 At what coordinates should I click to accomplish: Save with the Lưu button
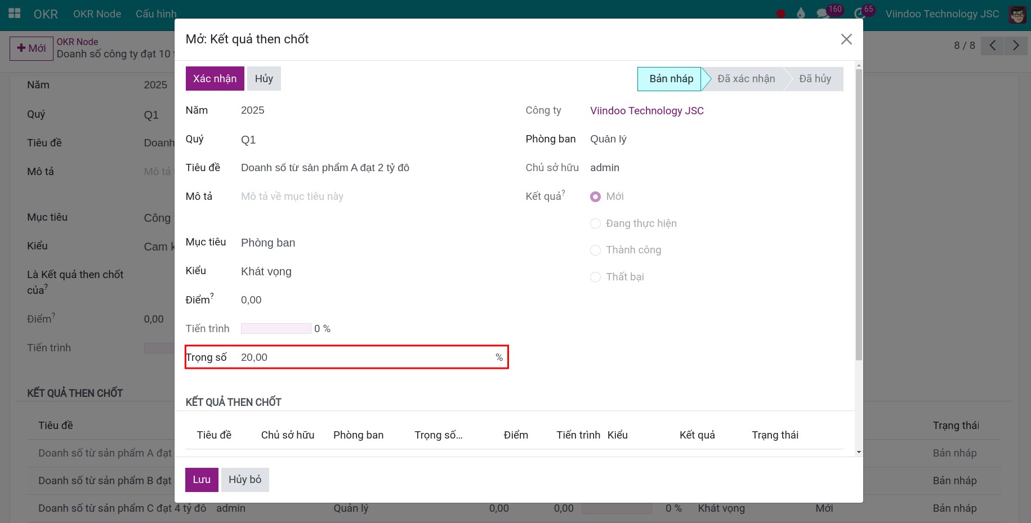coord(202,480)
